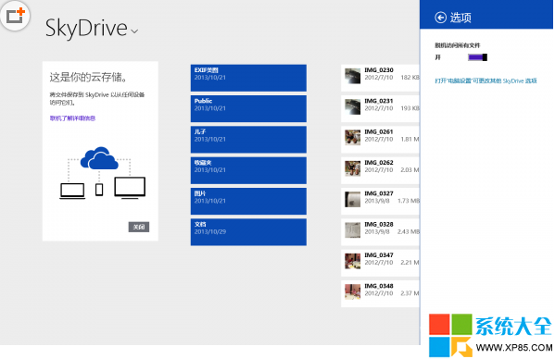Viewport: 555px width, 359px height.
Task: Open the learn more online link
Action: [72, 118]
